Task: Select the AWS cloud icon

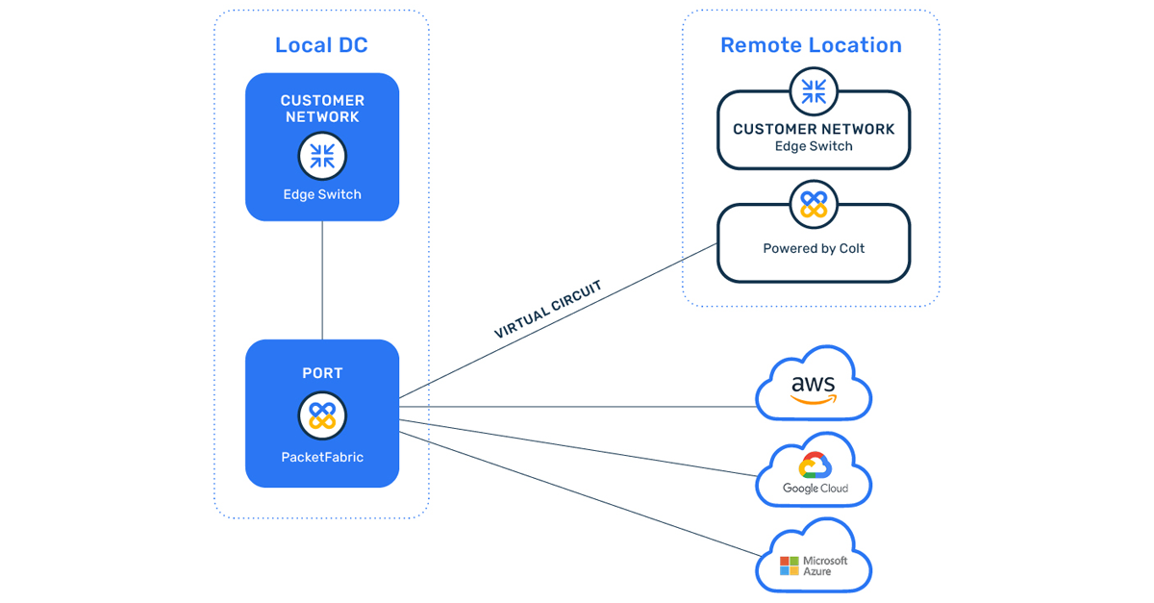Action: (813, 383)
